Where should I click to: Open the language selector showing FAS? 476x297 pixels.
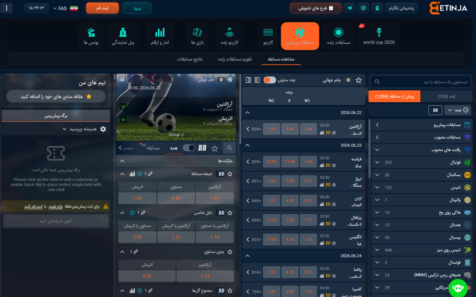tap(65, 8)
